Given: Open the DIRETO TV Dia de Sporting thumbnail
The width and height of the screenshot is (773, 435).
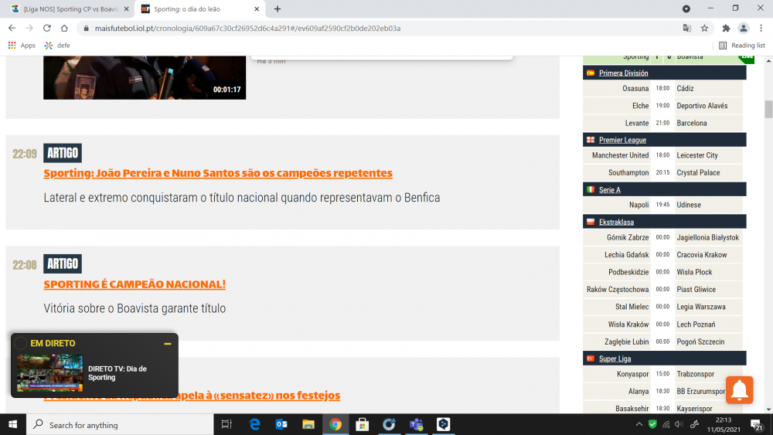Looking at the screenshot, I should pos(49,373).
